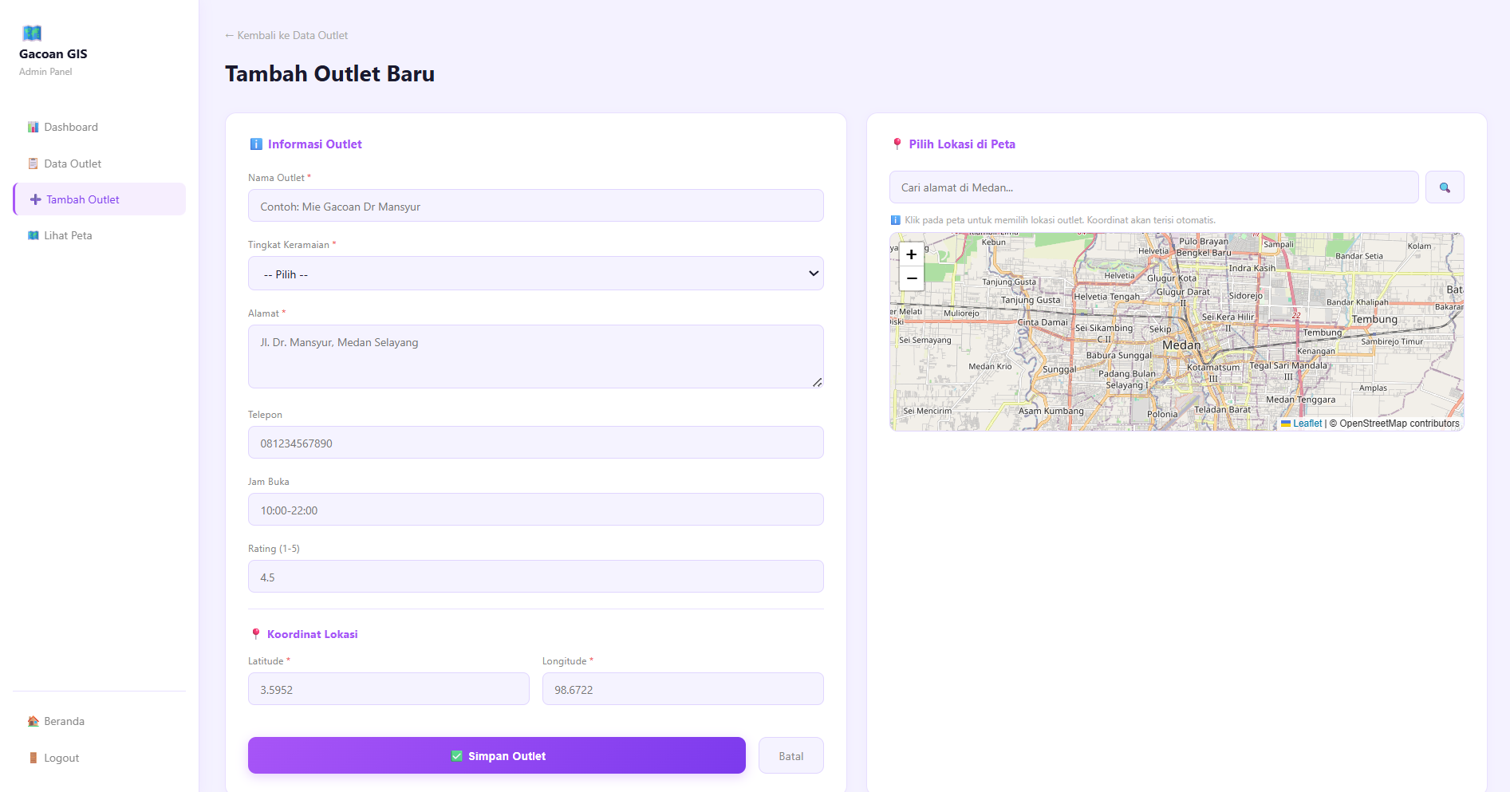
Task: Cancel with the Batal button
Action: [x=790, y=755]
